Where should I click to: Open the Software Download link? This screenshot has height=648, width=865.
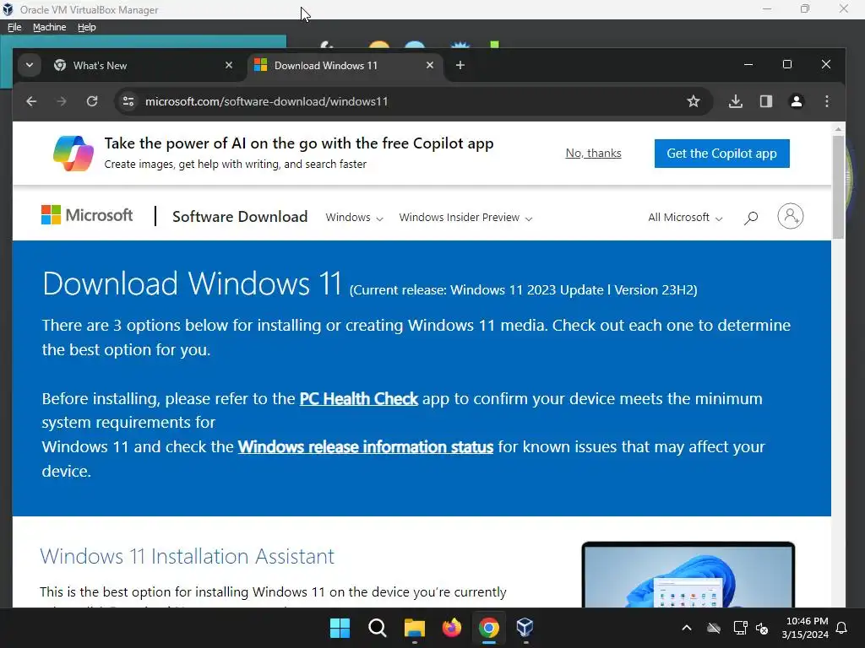click(x=239, y=217)
